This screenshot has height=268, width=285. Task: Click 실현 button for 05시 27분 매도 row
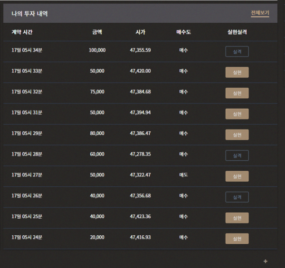(x=237, y=176)
